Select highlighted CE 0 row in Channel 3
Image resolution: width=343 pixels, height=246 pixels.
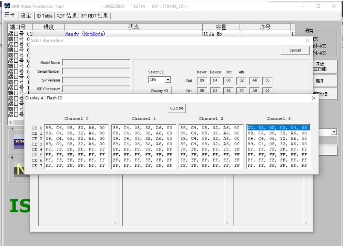tap(278, 128)
